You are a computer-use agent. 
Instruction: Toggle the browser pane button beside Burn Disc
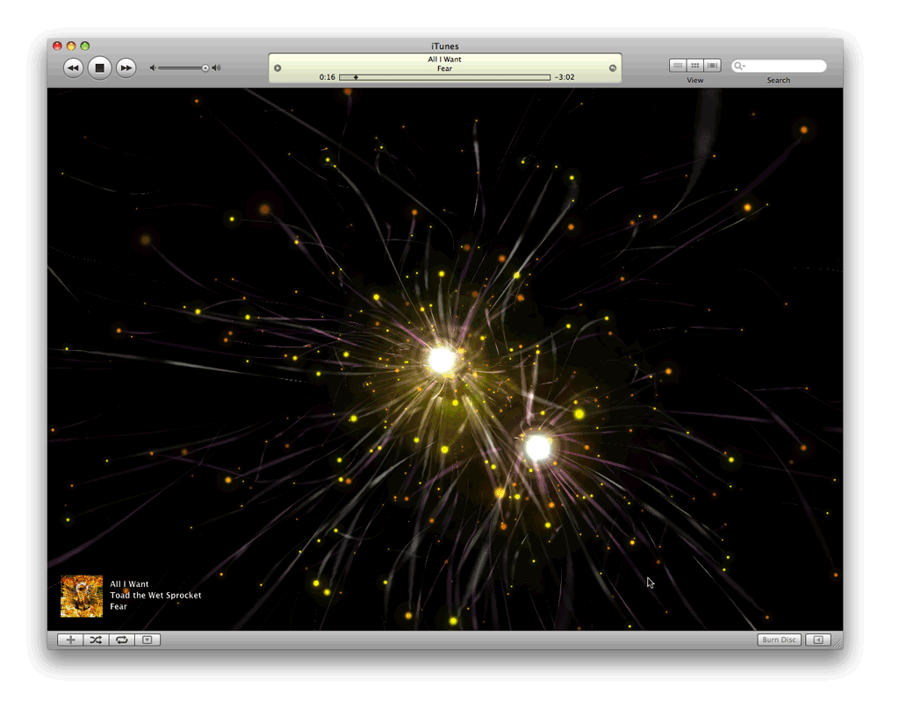coord(818,640)
